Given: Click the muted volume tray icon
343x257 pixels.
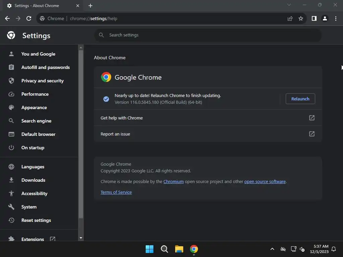Looking at the screenshot, I should 302,249.
